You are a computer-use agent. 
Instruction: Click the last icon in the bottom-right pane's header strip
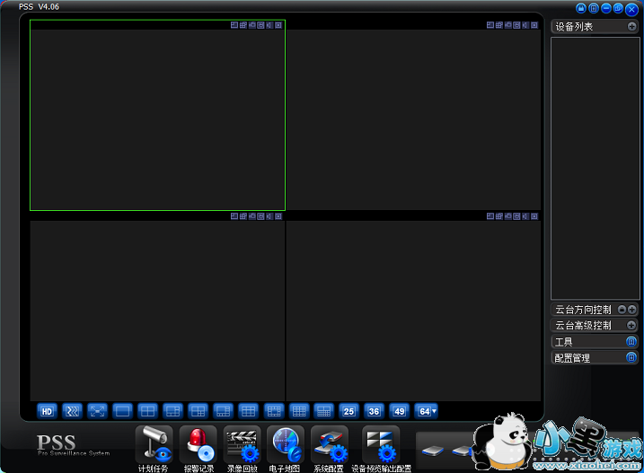(534, 216)
